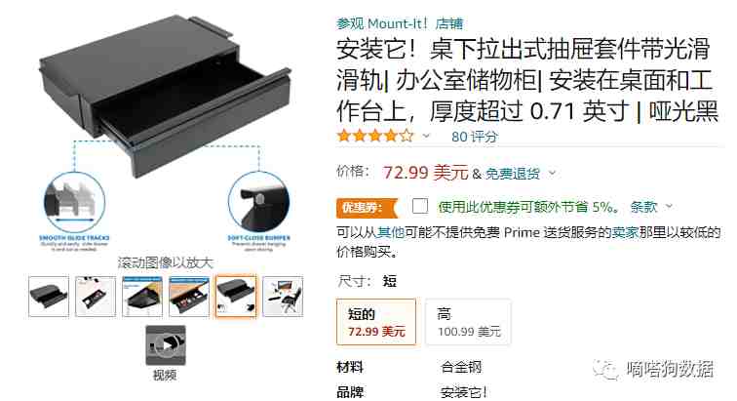Image resolution: width=737 pixels, height=401 pixels.
Task: Click the main drawer product image
Action: [166, 134]
